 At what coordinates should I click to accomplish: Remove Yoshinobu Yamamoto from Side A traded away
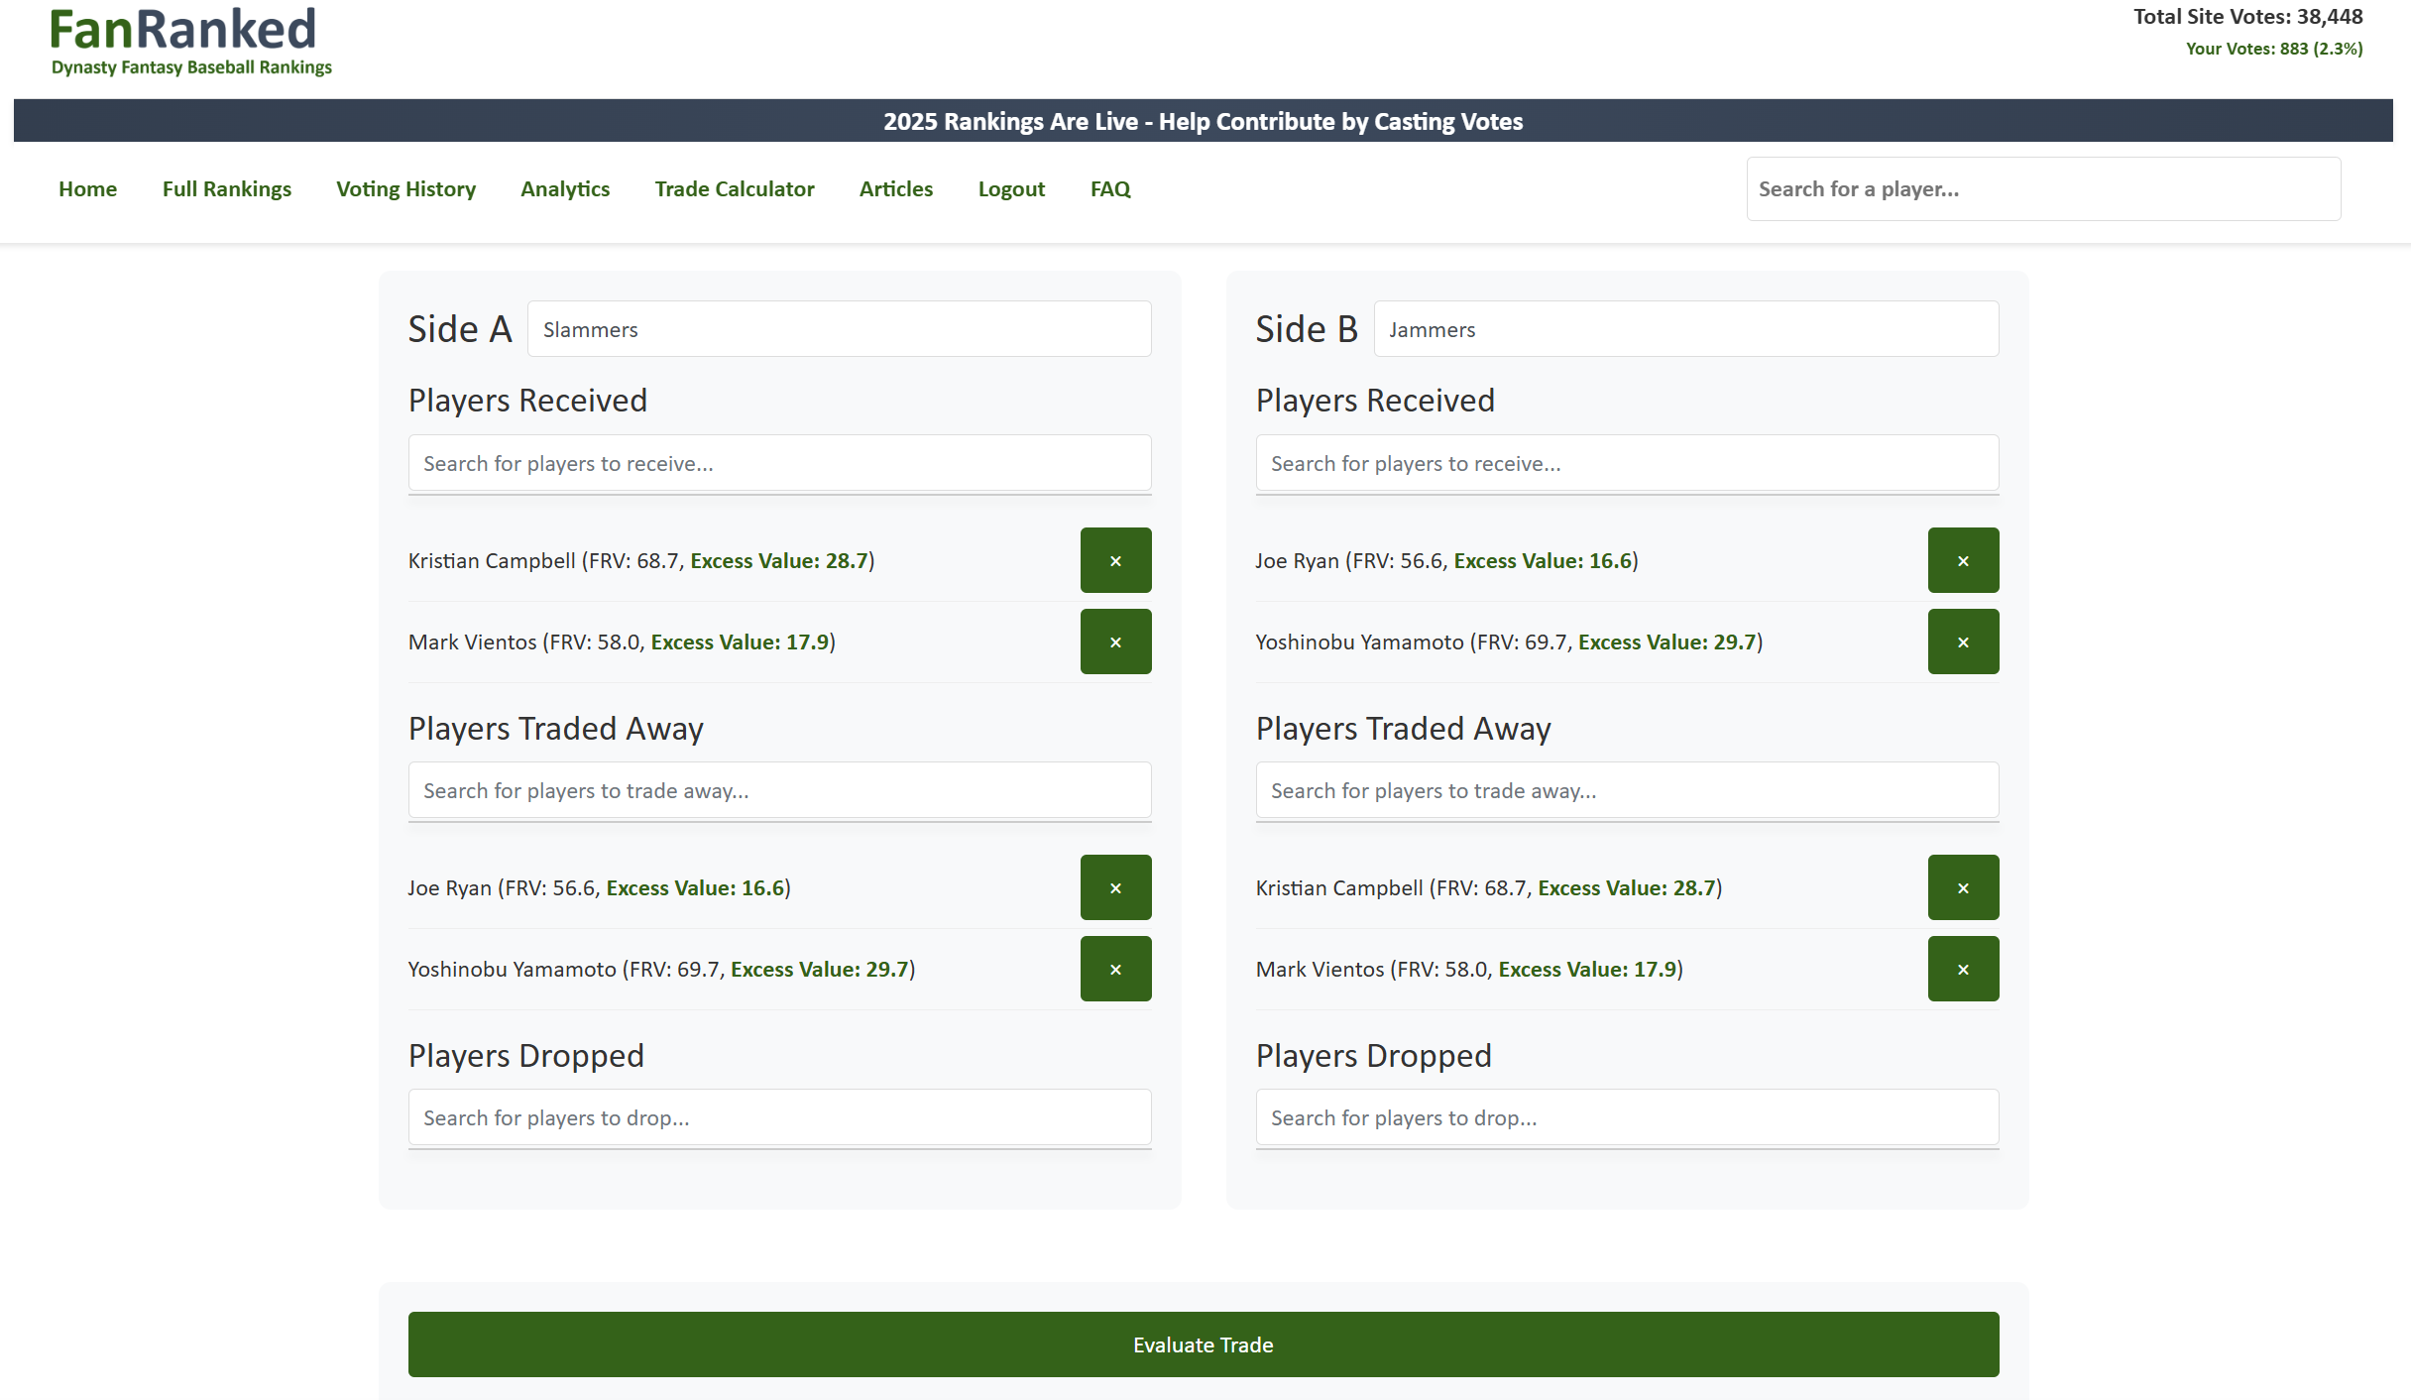point(1115,969)
